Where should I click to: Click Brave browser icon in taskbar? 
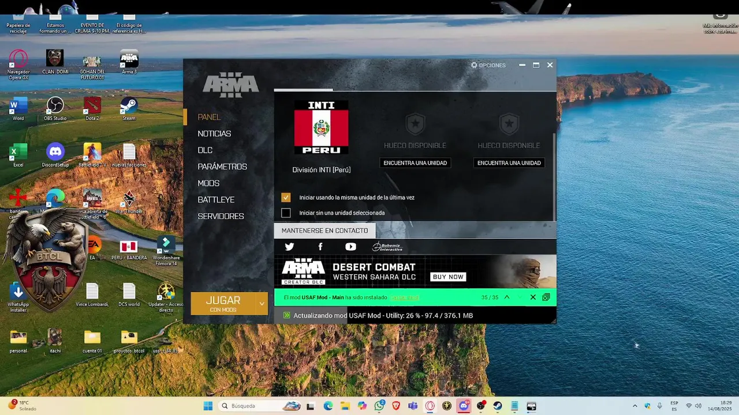396,406
